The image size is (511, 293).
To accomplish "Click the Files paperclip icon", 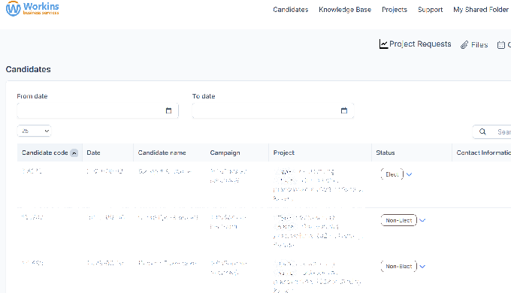I will click(x=464, y=45).
